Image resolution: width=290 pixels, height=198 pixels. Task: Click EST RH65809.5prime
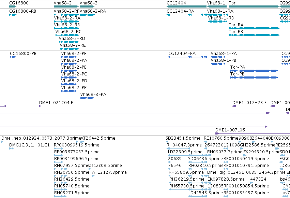coord(188,176)
